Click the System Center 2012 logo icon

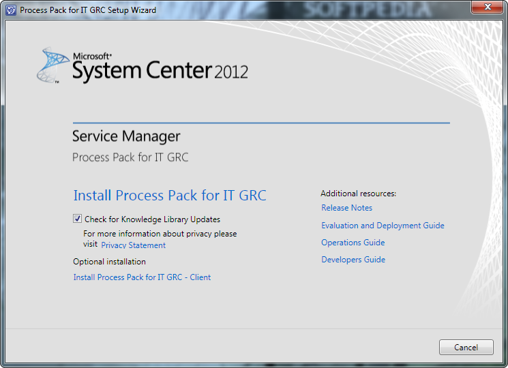coord(53,65)
